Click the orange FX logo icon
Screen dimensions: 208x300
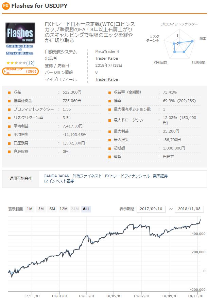coord(6,6)
